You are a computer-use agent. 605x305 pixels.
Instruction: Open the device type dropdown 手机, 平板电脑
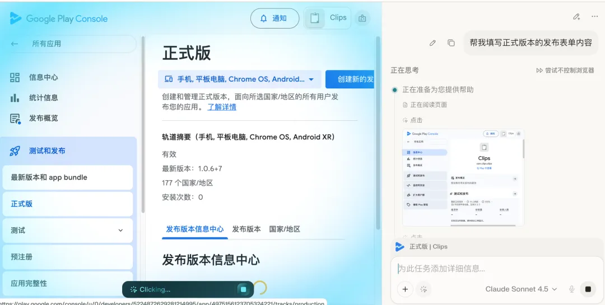[x=240, y=79]
